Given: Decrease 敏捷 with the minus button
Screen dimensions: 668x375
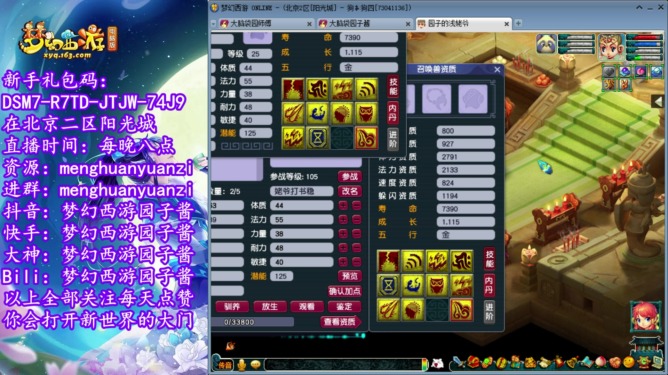Looking at the screenshot, I should (x=357, y=262).
